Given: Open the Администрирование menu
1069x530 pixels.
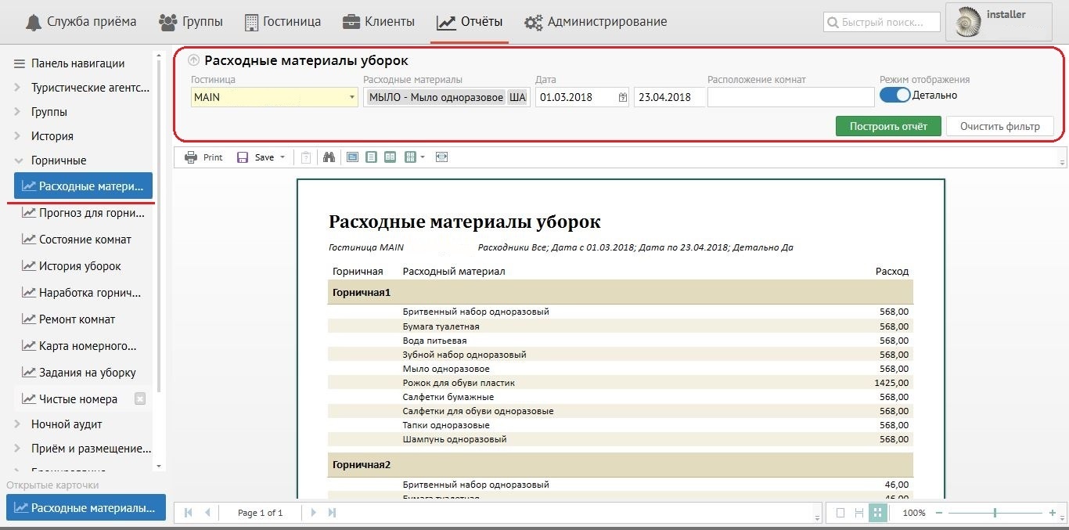Looking at the screenshot, I should point(598,22).
